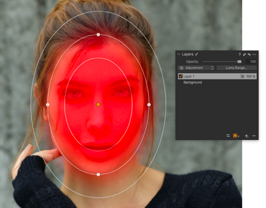Select the orange radial mask tool icon

tap(235, 136)
